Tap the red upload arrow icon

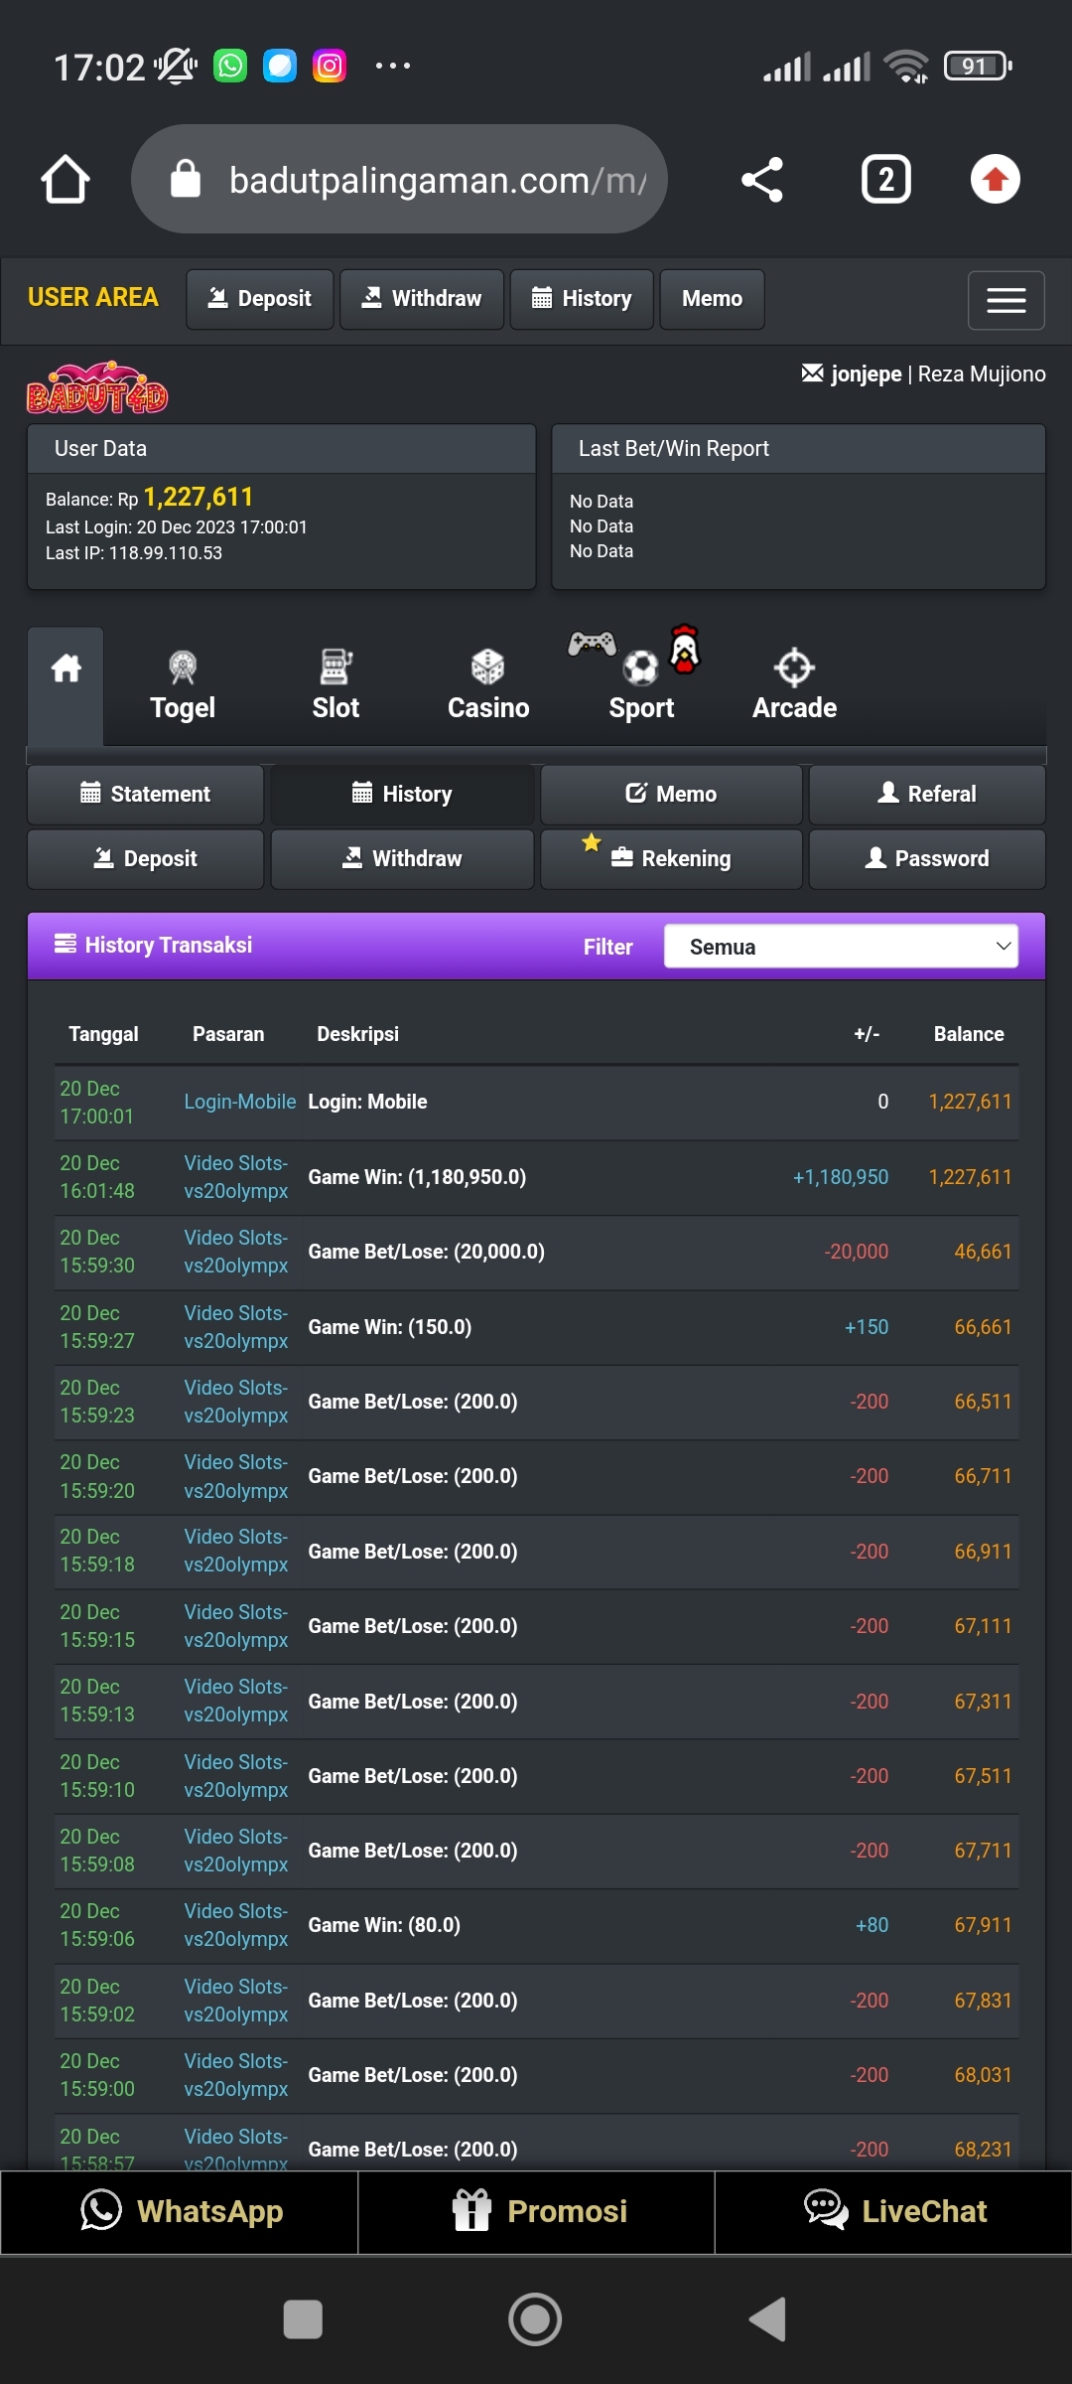pyautogui.click(x=995, y=180)
